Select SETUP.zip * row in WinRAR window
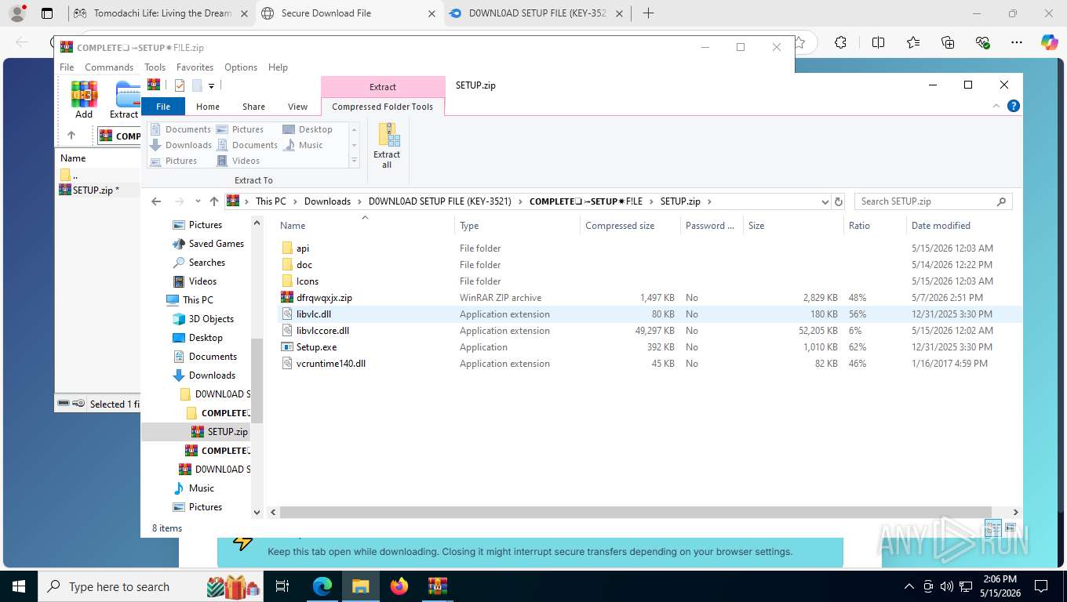This screenshot has height=602, width=1067. [x=96, y=190]
